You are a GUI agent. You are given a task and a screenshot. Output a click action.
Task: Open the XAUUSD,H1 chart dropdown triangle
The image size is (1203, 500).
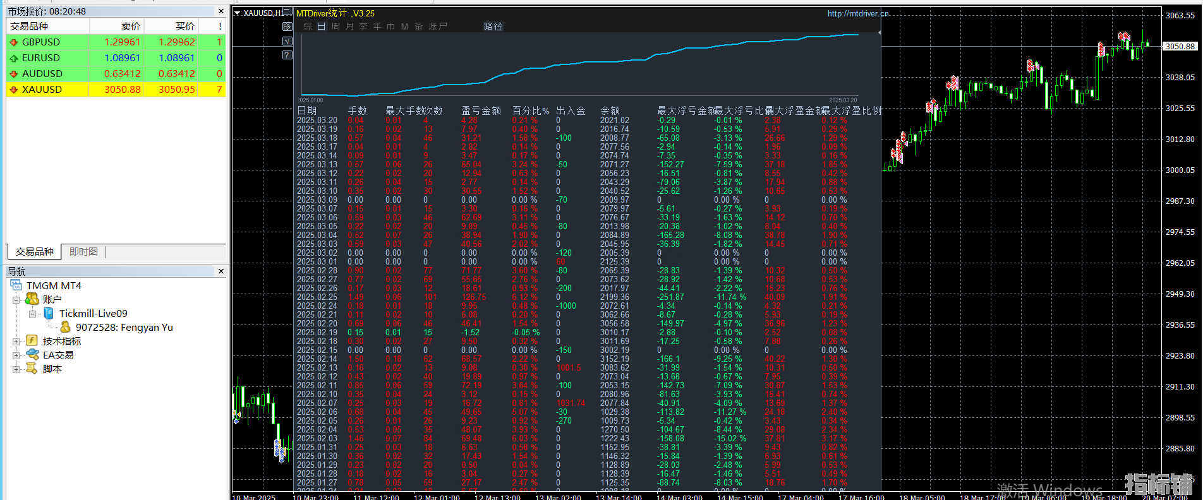(x=238, y=13)
